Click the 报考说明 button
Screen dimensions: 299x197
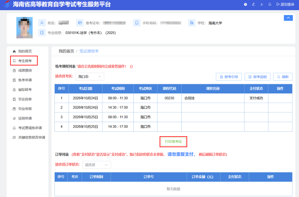coord(257,77)
